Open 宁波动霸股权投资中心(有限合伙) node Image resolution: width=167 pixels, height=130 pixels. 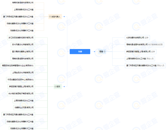pos(21,80)
